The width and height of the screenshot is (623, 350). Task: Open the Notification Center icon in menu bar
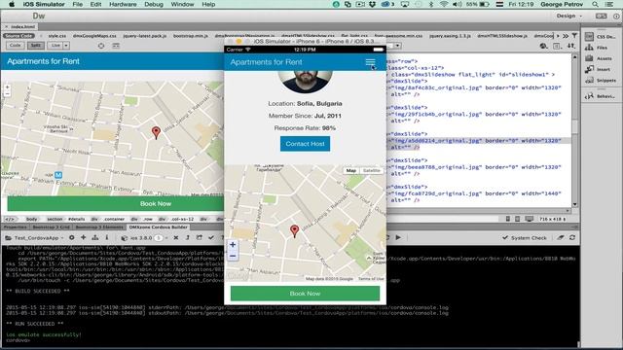coord(609,4)
